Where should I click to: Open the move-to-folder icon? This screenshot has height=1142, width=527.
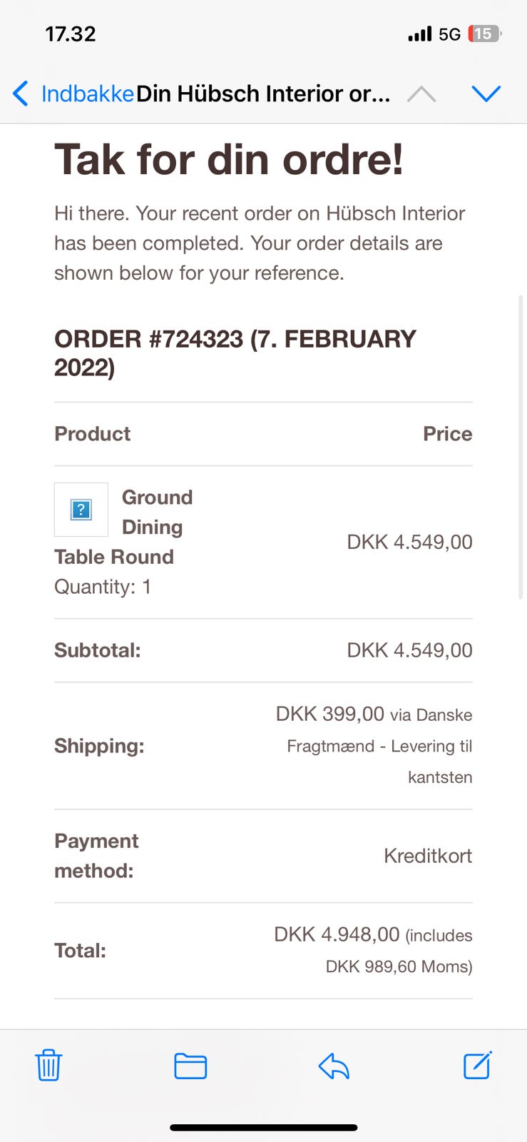click(x=190, y=1066)
